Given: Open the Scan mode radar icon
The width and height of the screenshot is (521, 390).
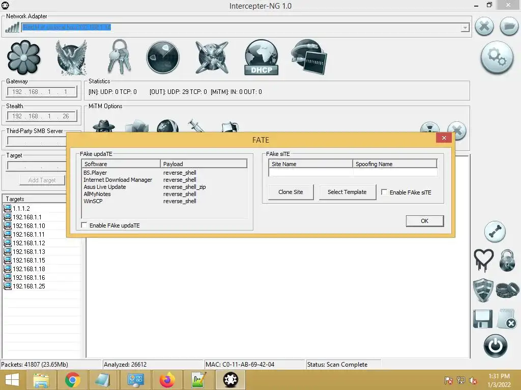Looking at the screenshot, I should (163, 57).
